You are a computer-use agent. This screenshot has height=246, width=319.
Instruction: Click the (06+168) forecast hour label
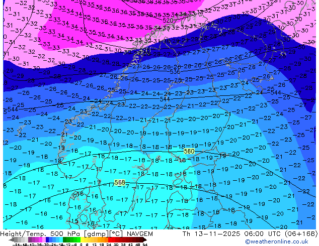coord(301,234)
